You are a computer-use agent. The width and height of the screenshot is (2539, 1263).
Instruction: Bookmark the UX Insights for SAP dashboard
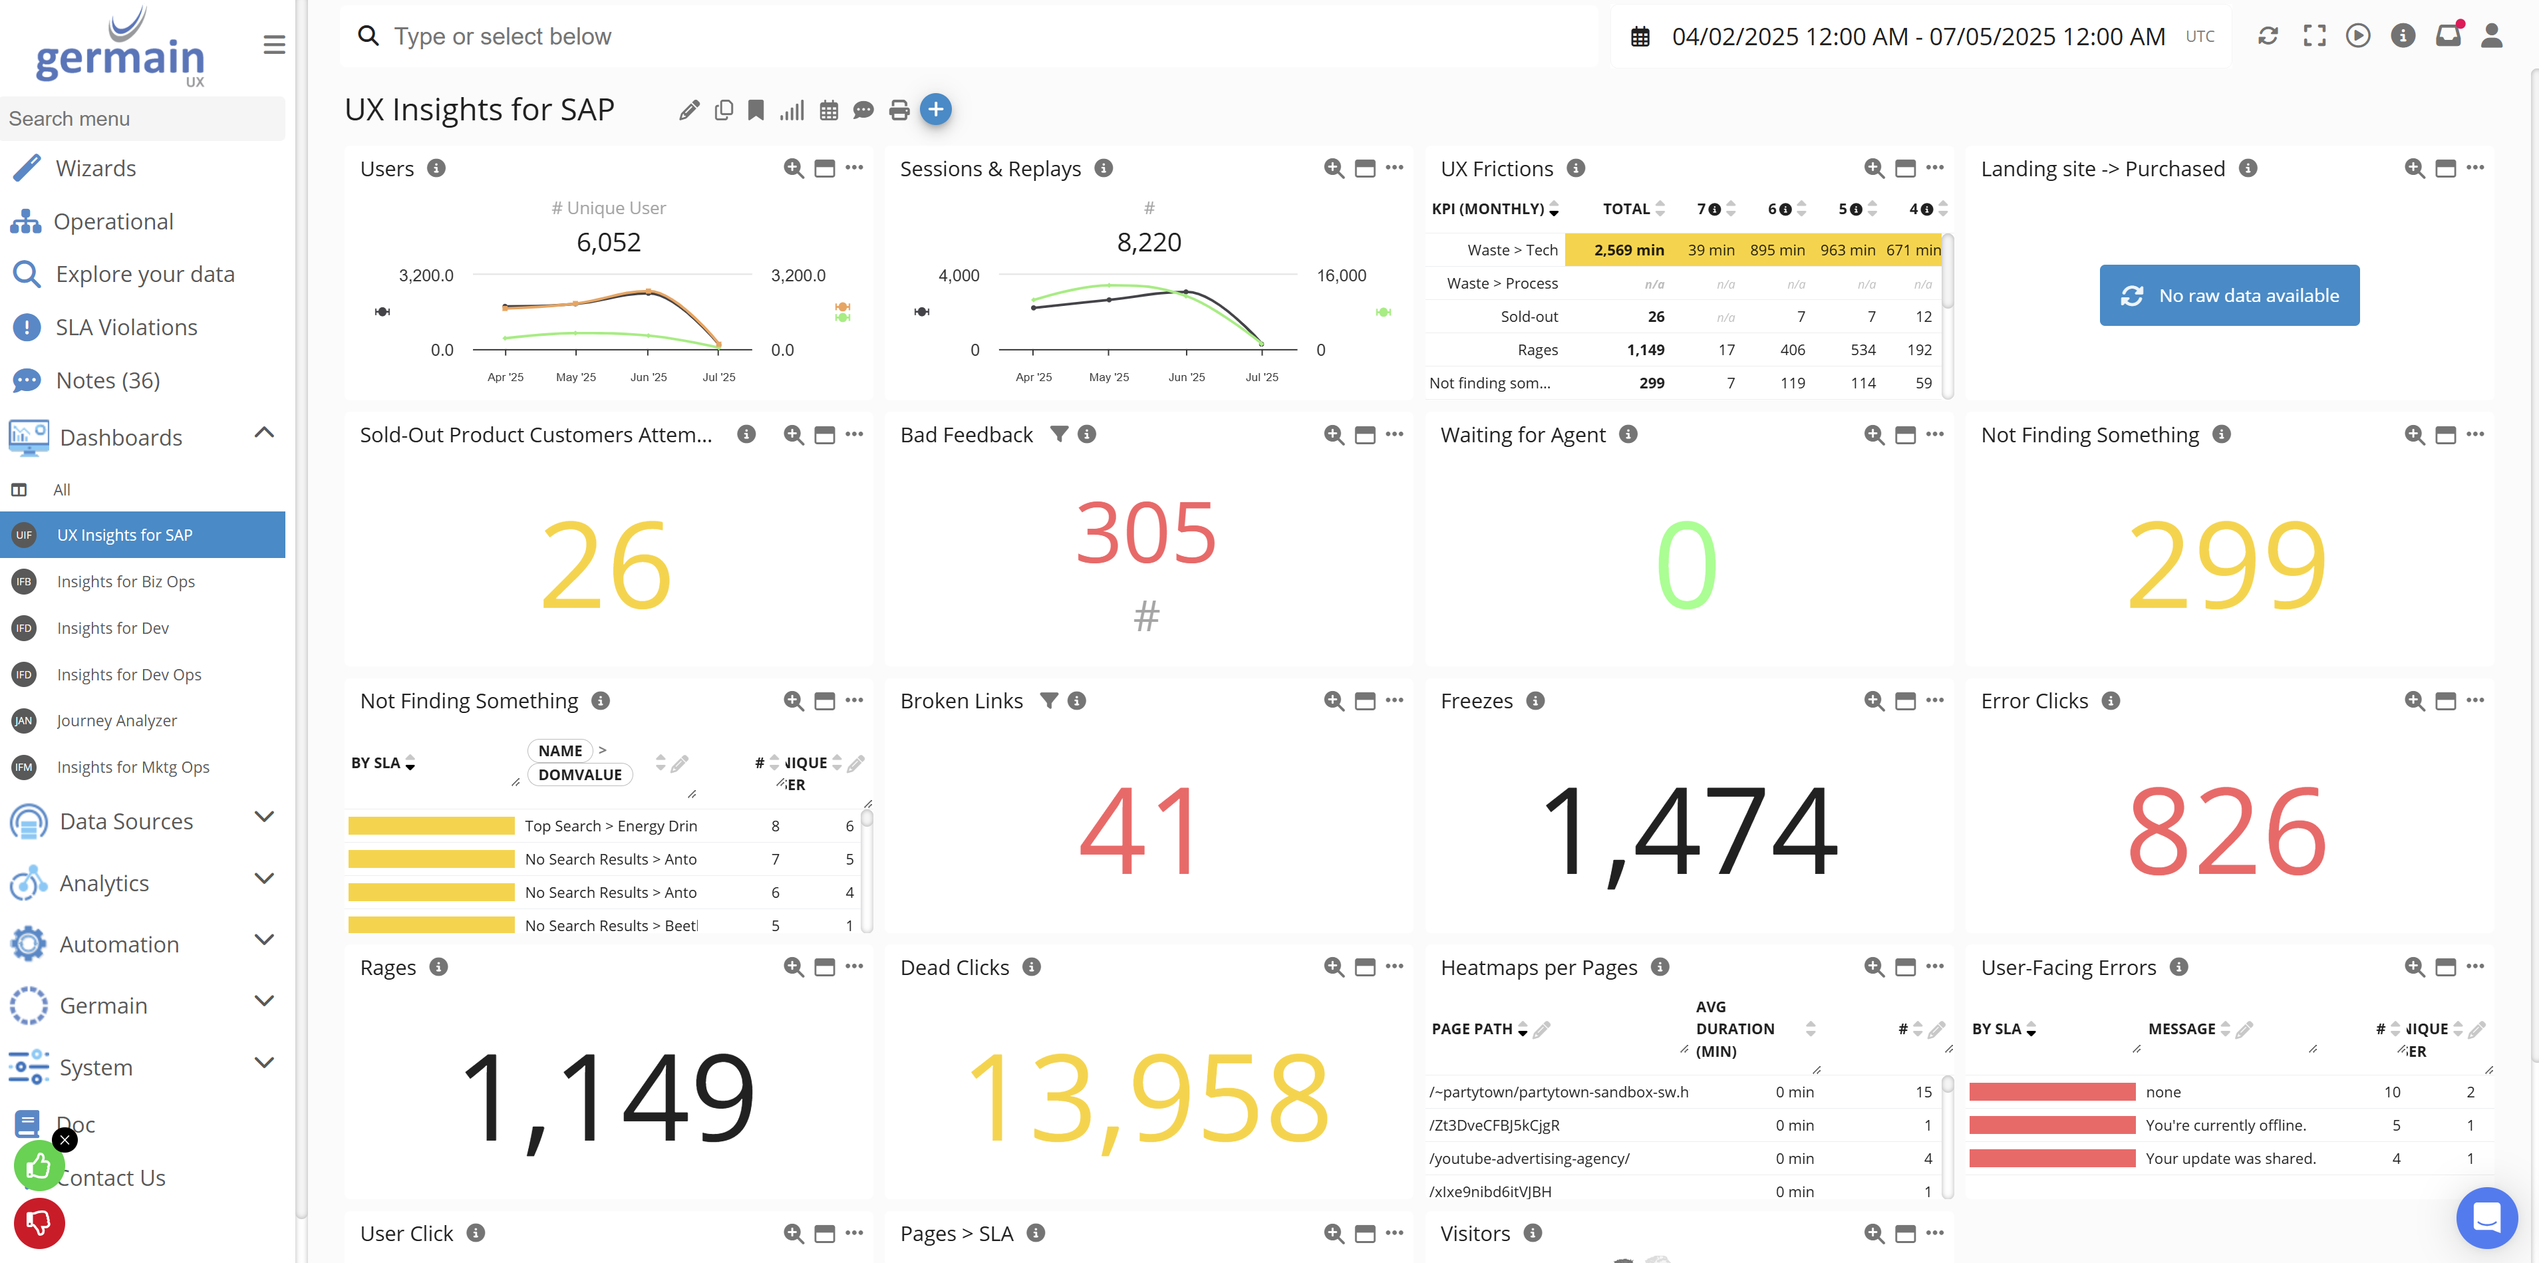click(756, 110)
